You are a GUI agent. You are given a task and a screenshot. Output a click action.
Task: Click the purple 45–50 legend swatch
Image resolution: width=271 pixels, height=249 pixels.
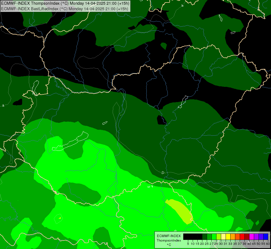[256, 237]
